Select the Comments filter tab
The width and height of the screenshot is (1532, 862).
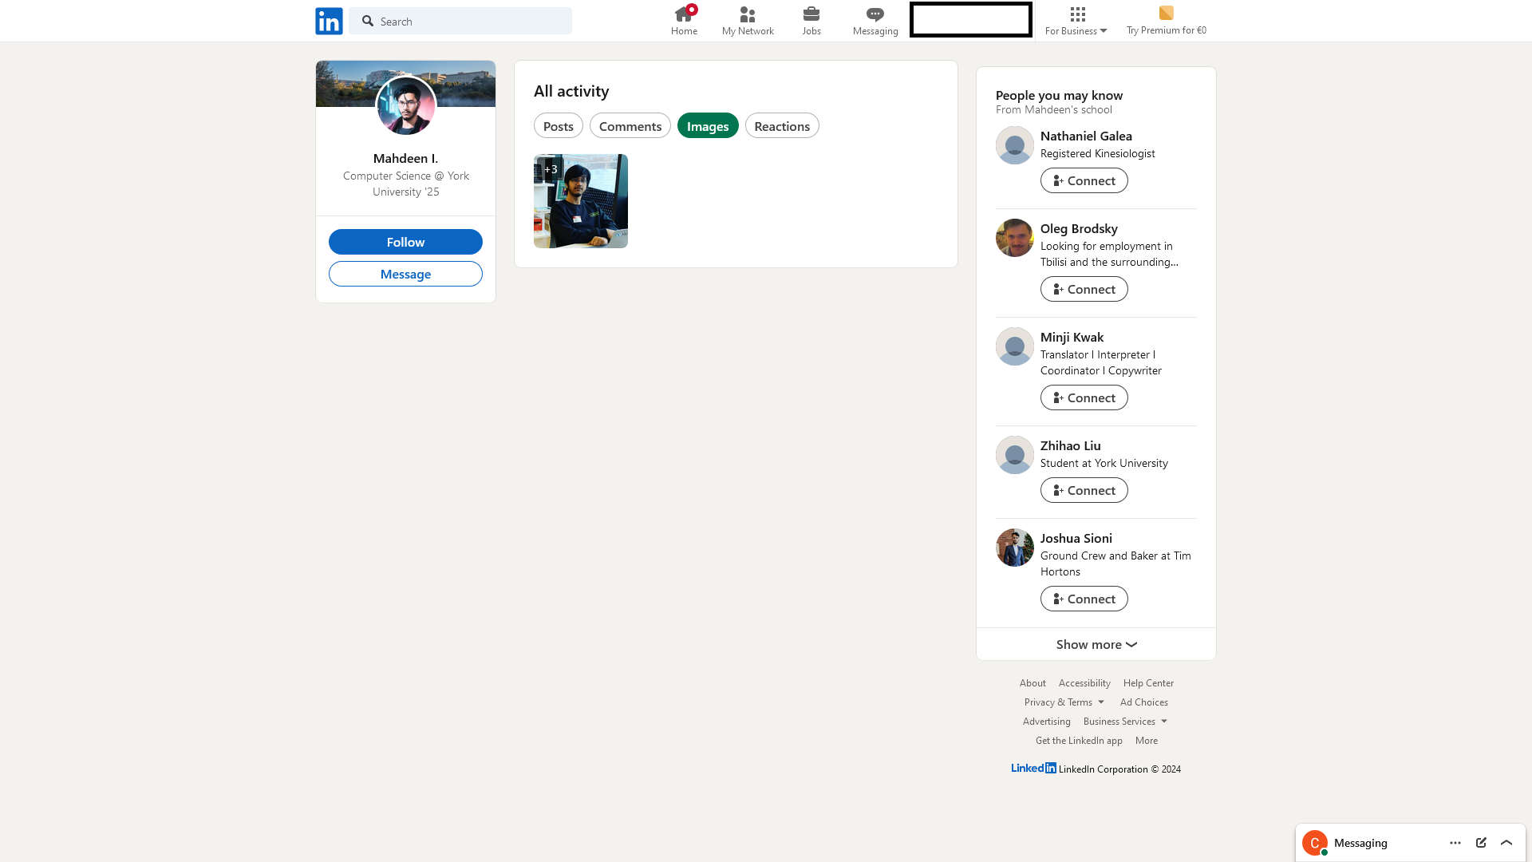630,126
